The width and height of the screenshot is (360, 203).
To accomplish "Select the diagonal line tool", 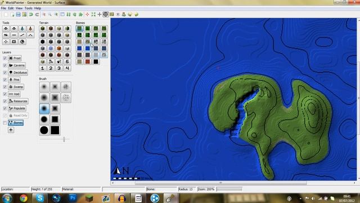I will point(22,35).
